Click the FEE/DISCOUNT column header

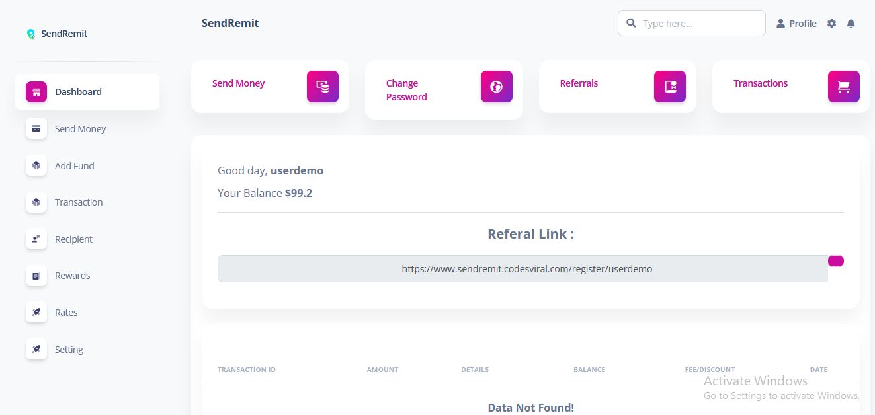710,369
